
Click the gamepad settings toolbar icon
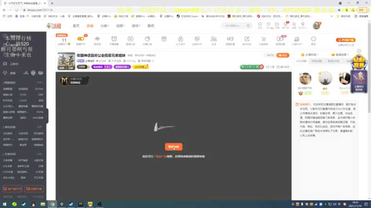point(230,39)
